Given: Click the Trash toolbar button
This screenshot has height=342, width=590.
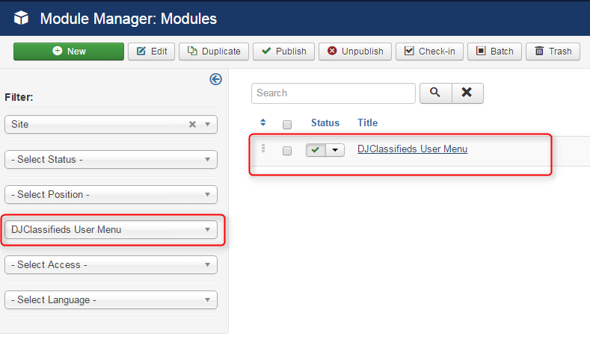Looking at the screenshot, I should click(553, 52).
